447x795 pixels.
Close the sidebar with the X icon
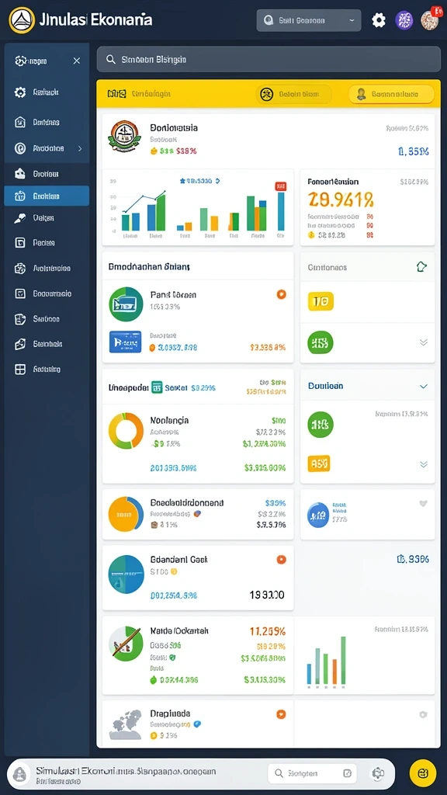point(77,61)
